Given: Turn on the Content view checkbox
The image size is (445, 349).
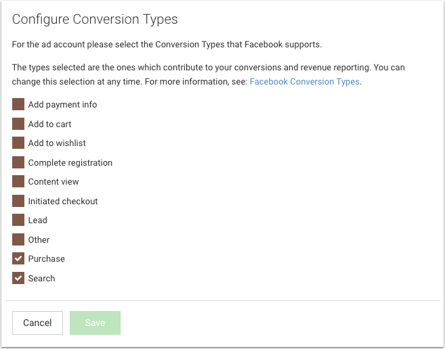Looking at the screenshot, I should point(18,182).
